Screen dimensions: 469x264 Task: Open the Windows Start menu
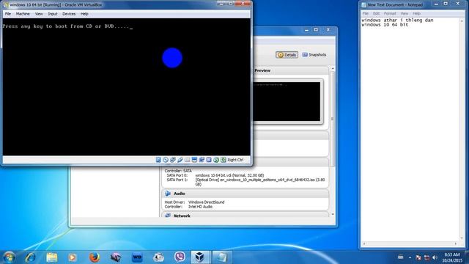point(9,257)
